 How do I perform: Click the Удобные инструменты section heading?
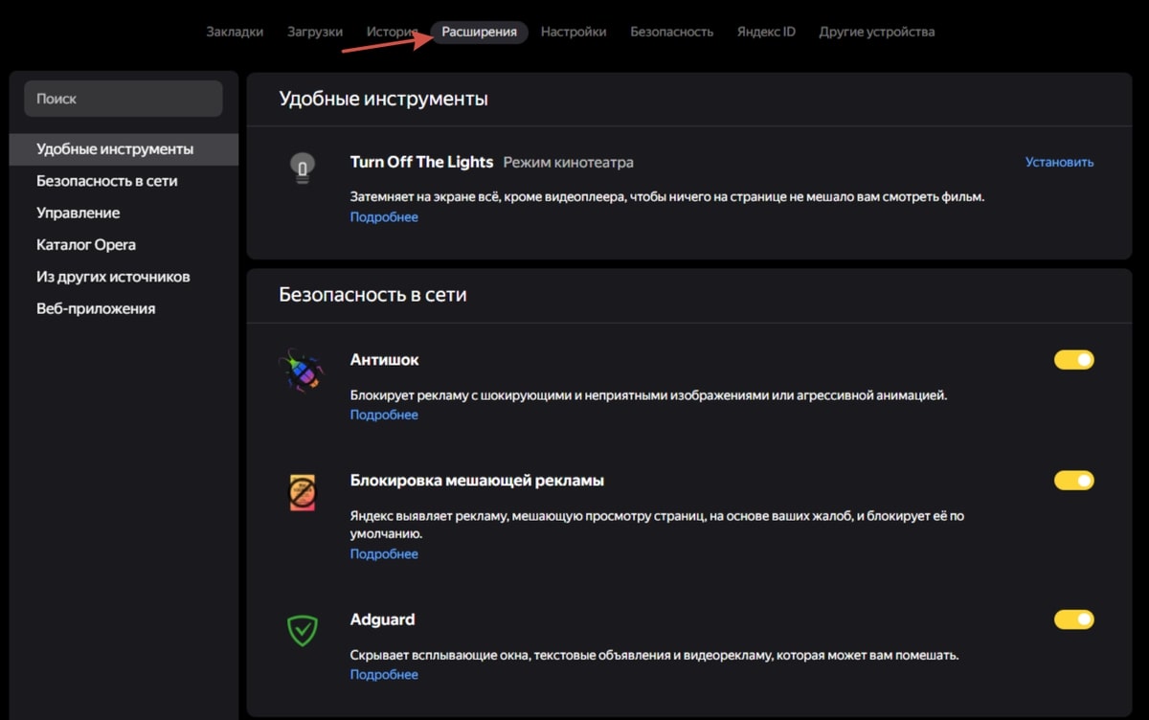point(384,99)
